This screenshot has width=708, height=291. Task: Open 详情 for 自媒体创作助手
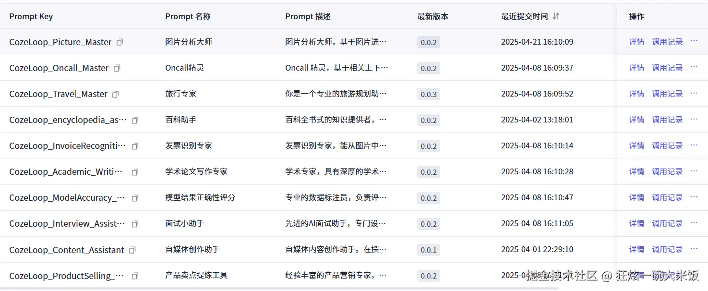coord(636,249)
